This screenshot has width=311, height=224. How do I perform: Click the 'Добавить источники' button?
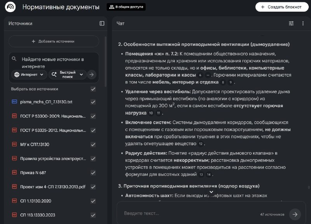pos(54,42)
